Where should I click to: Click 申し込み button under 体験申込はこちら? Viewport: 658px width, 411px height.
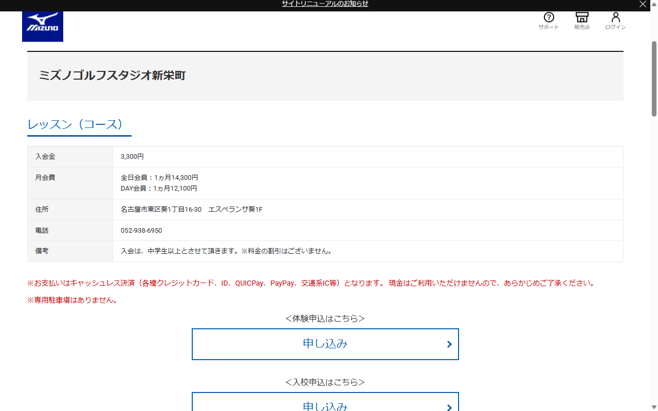tap(325, 344)
